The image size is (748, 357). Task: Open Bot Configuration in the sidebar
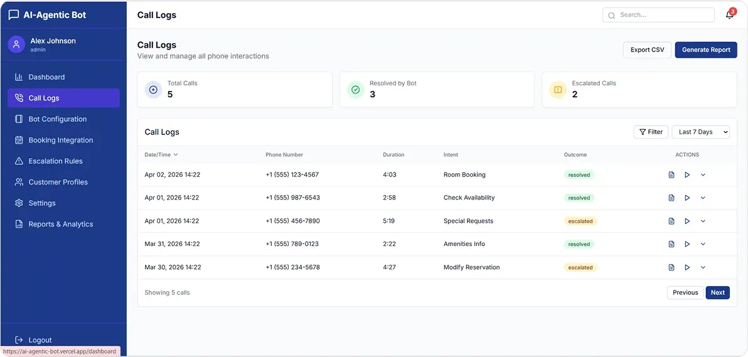click(63, 119)
